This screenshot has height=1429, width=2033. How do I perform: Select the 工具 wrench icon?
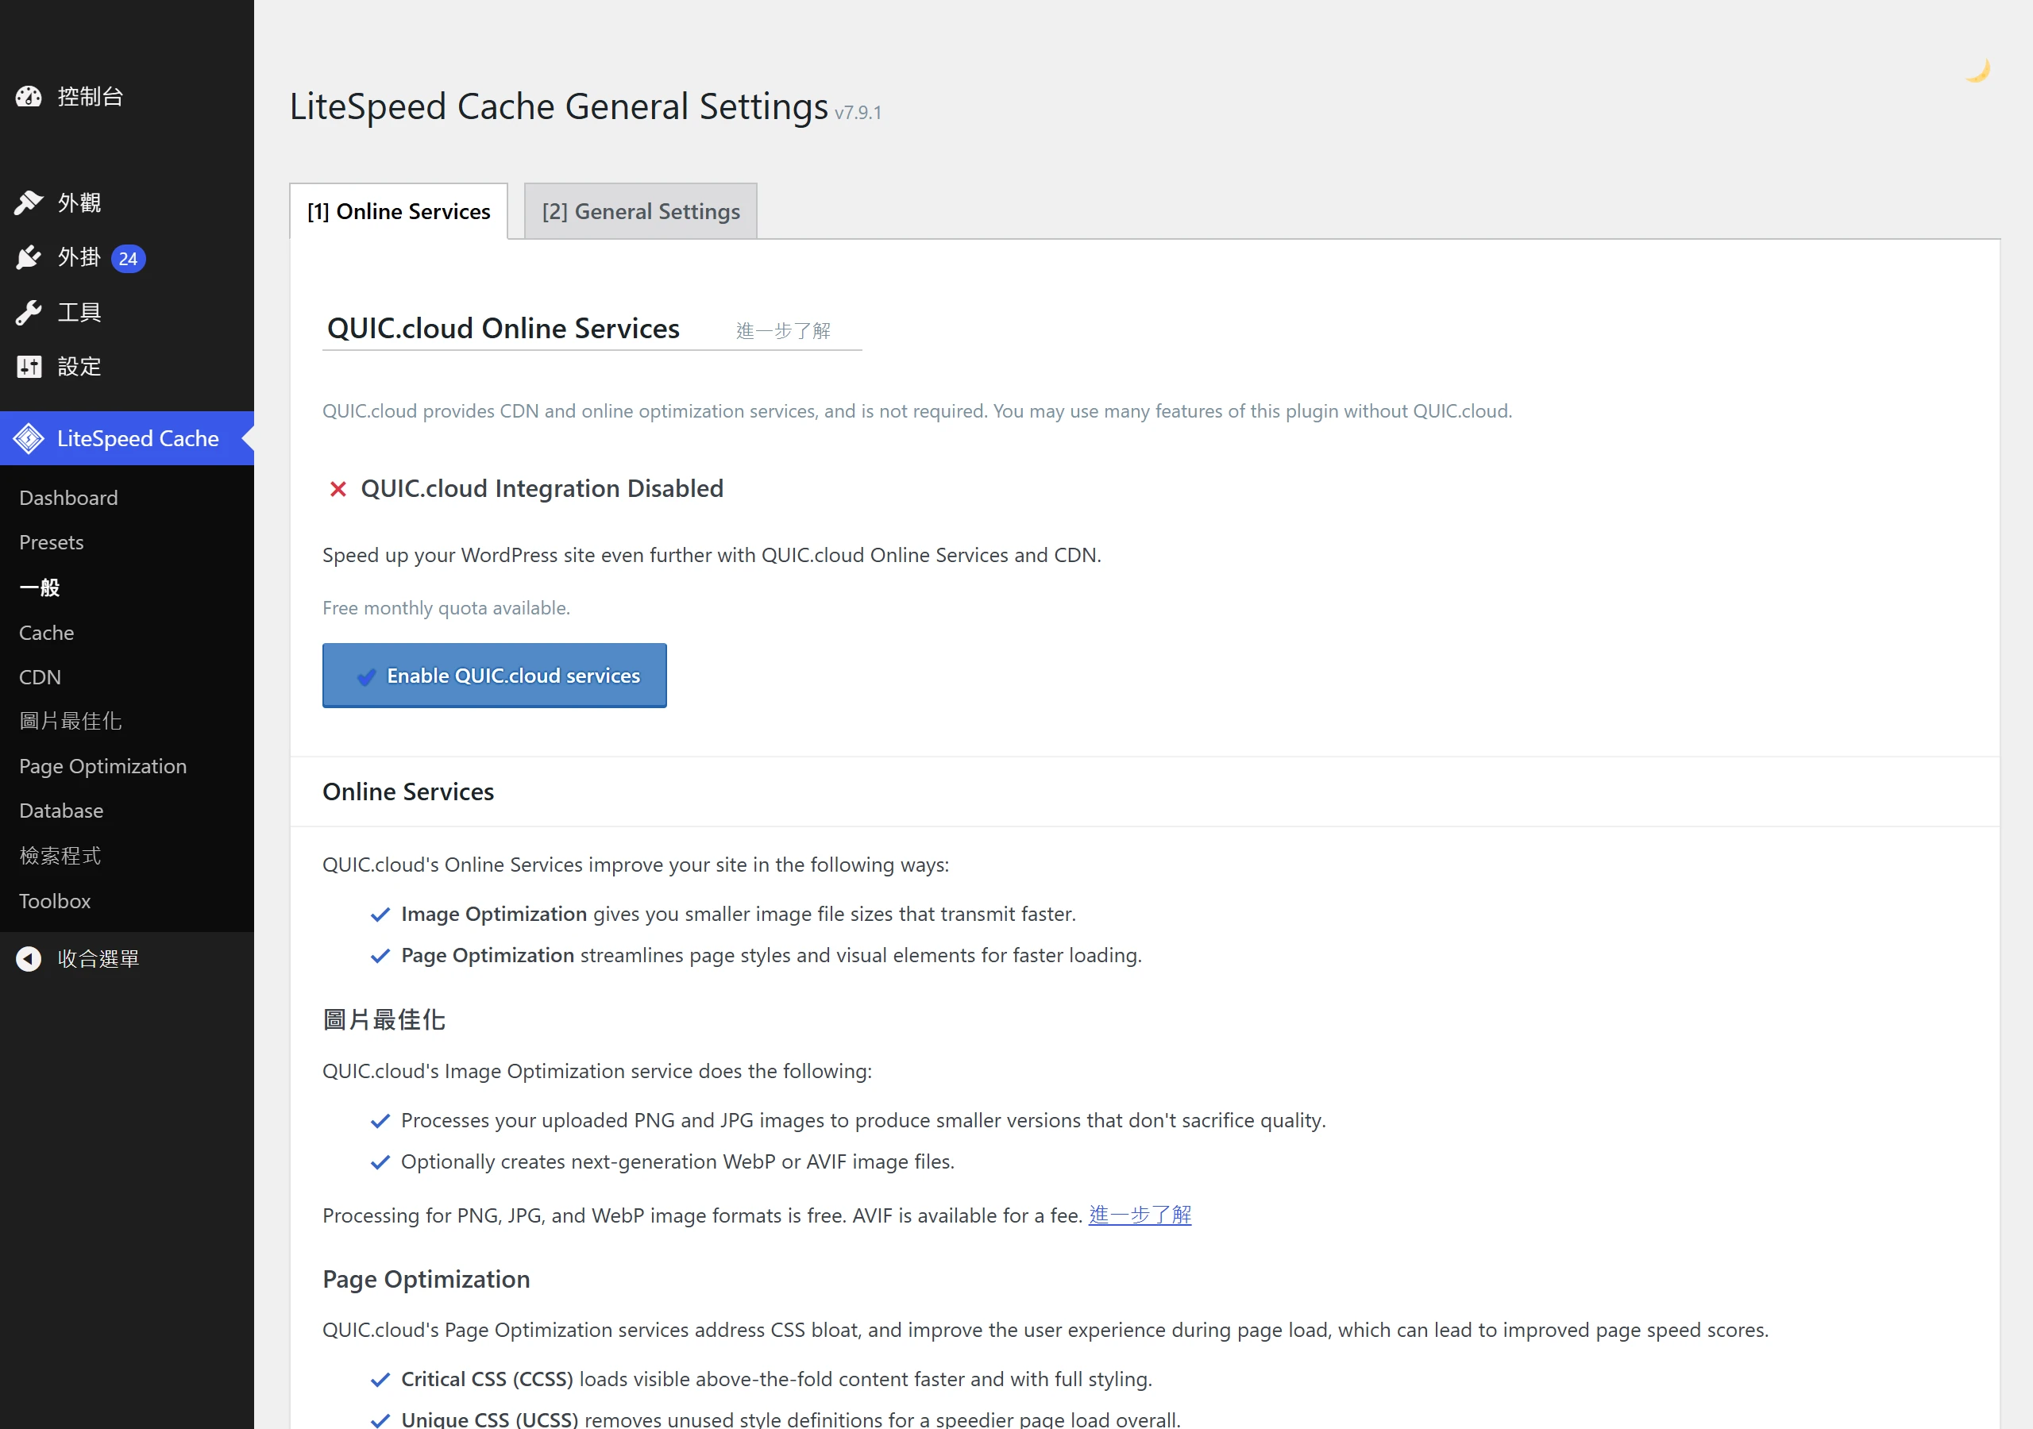tap(29, 313)
